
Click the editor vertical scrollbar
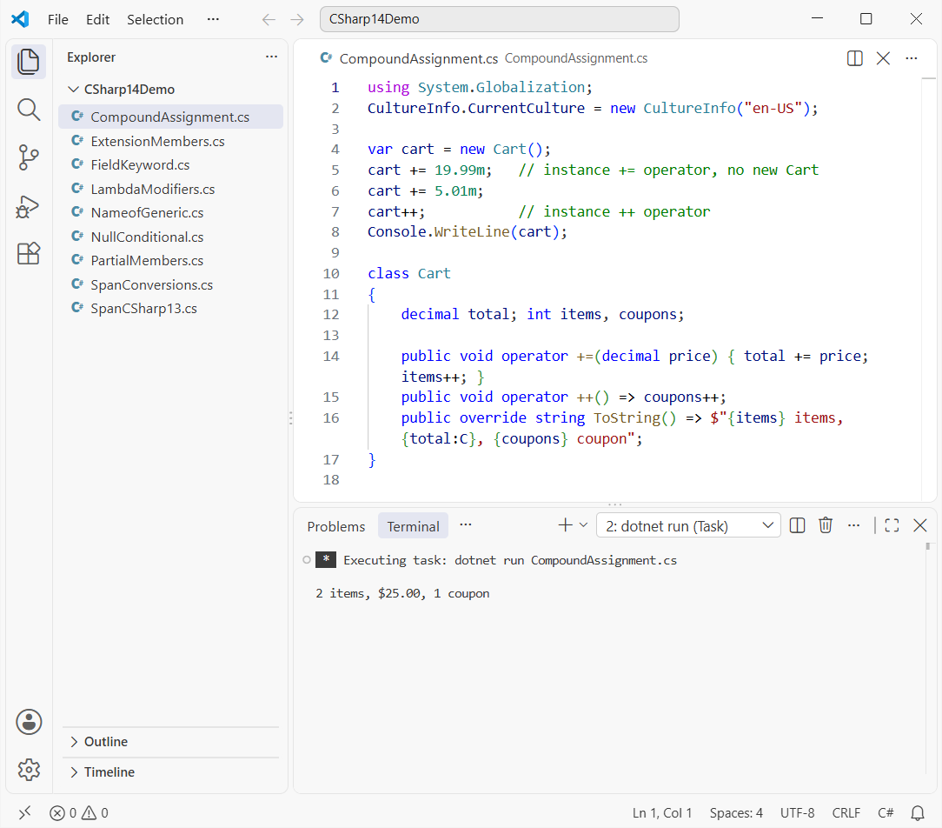tap(928, 289)
